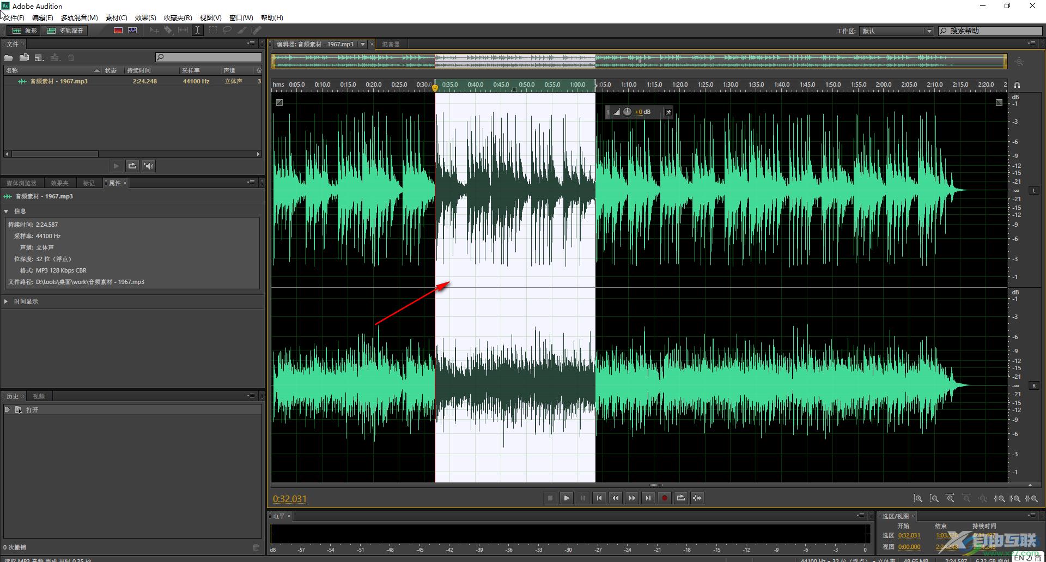Click zoom in amplitude icon
The image size is (1046, 562).
point(918,499)
